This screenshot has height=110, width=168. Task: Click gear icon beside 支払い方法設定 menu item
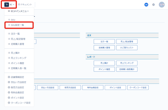9,82
